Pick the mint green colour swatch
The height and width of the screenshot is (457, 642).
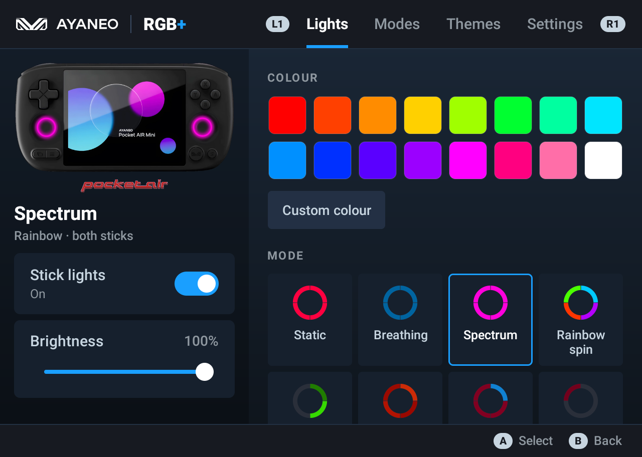pos(558,115)
